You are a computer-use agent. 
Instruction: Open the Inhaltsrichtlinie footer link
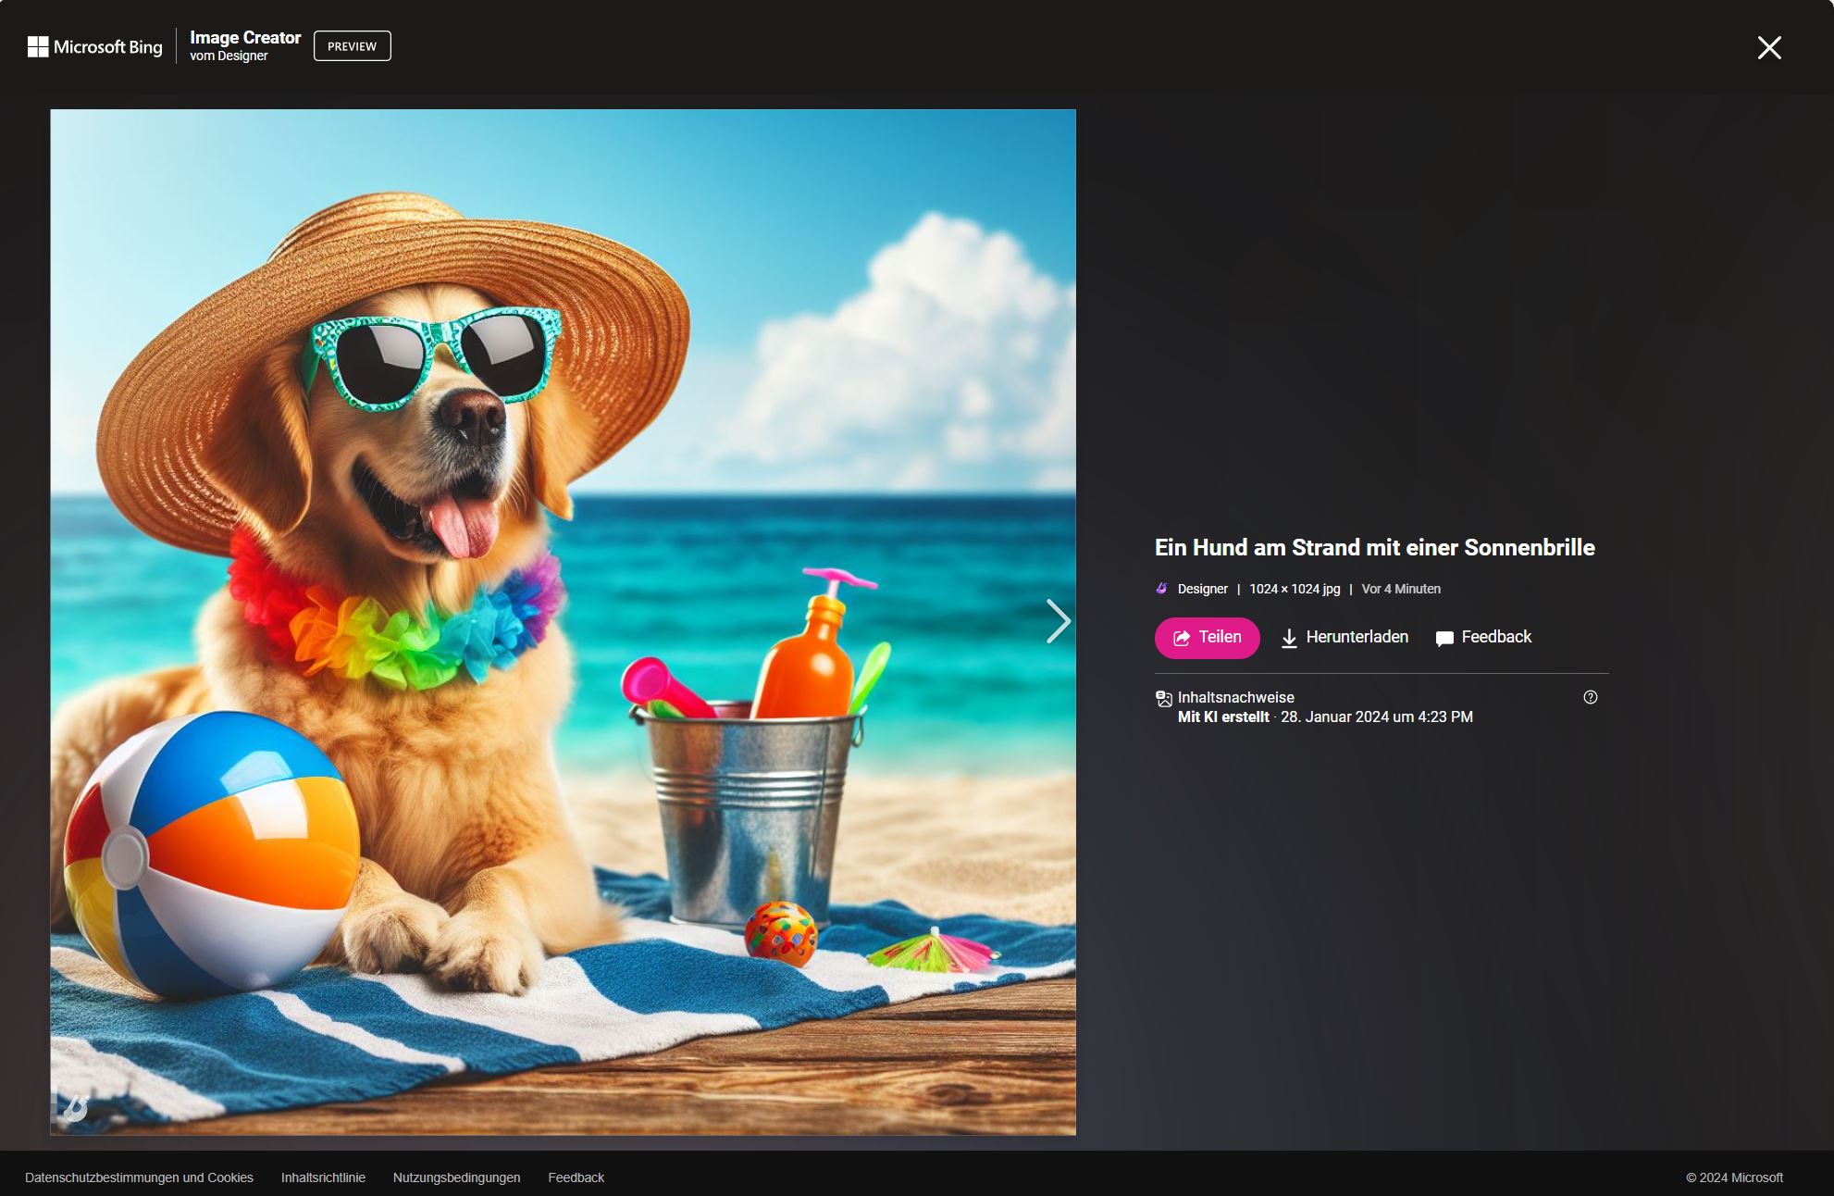coord(323,1177)
